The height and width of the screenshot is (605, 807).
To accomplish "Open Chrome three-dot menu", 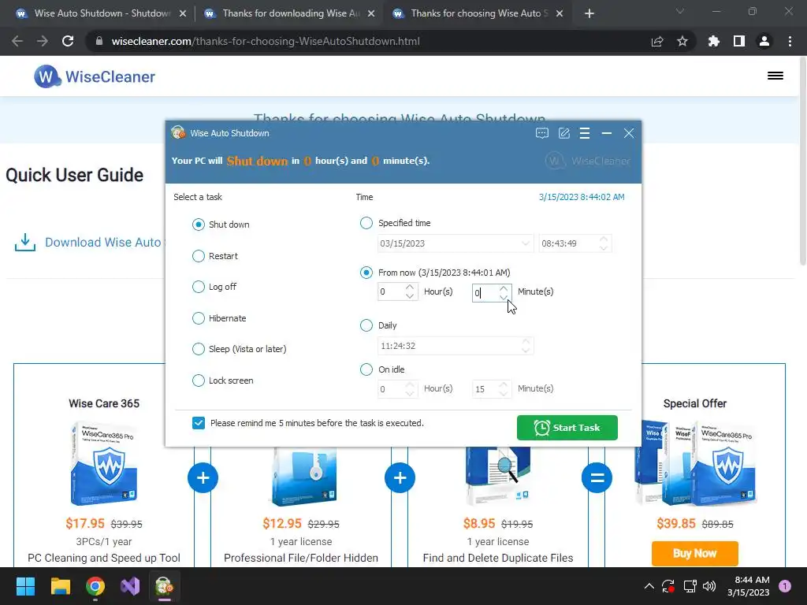I will click(790, 41).
